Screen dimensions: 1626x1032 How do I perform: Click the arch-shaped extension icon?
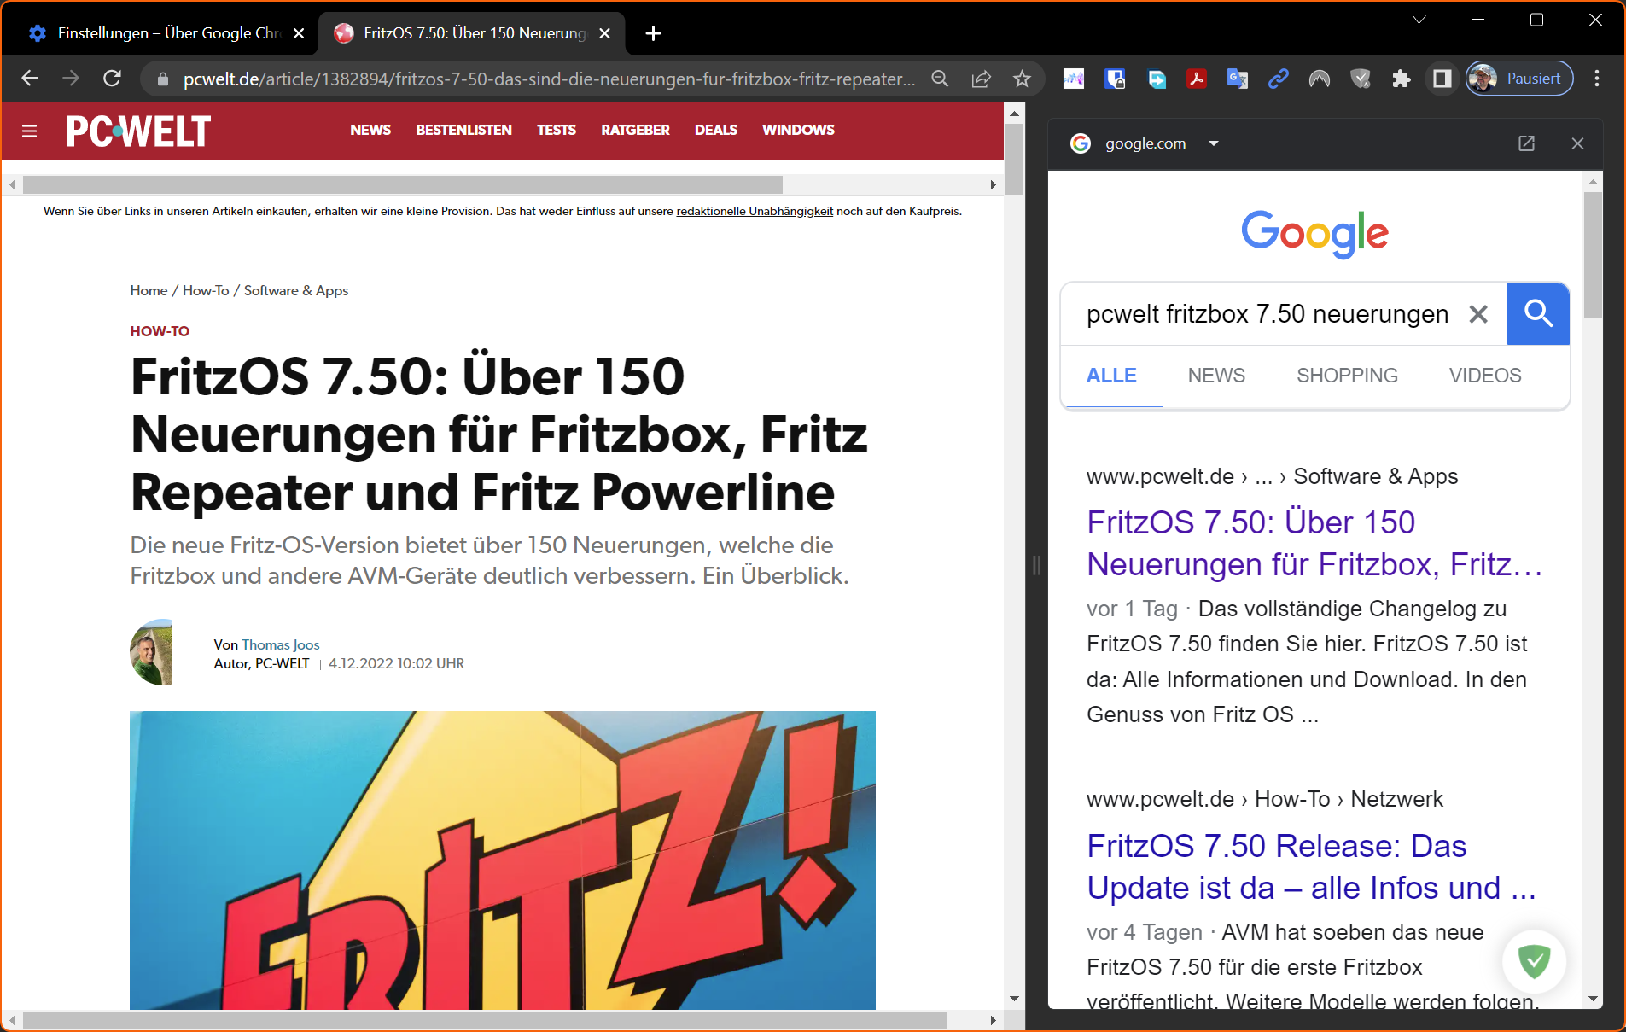[1319, 79]
